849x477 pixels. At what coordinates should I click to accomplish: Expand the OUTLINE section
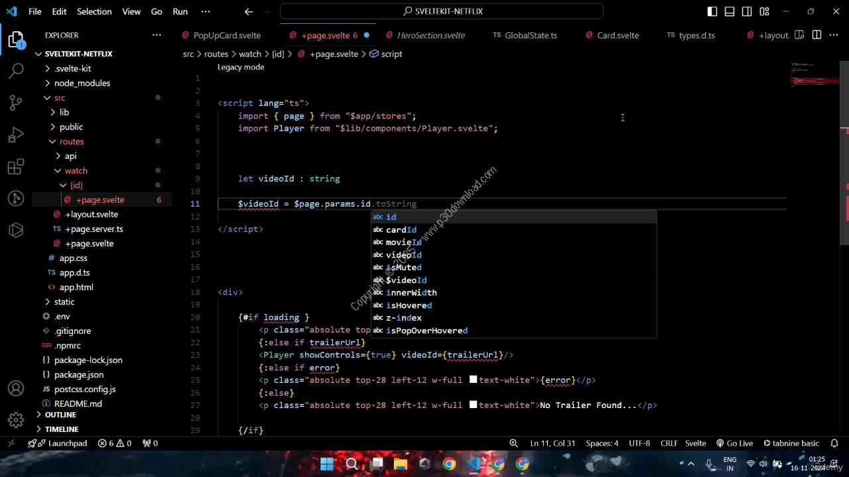pyautogui.click(x=60, y=415)
